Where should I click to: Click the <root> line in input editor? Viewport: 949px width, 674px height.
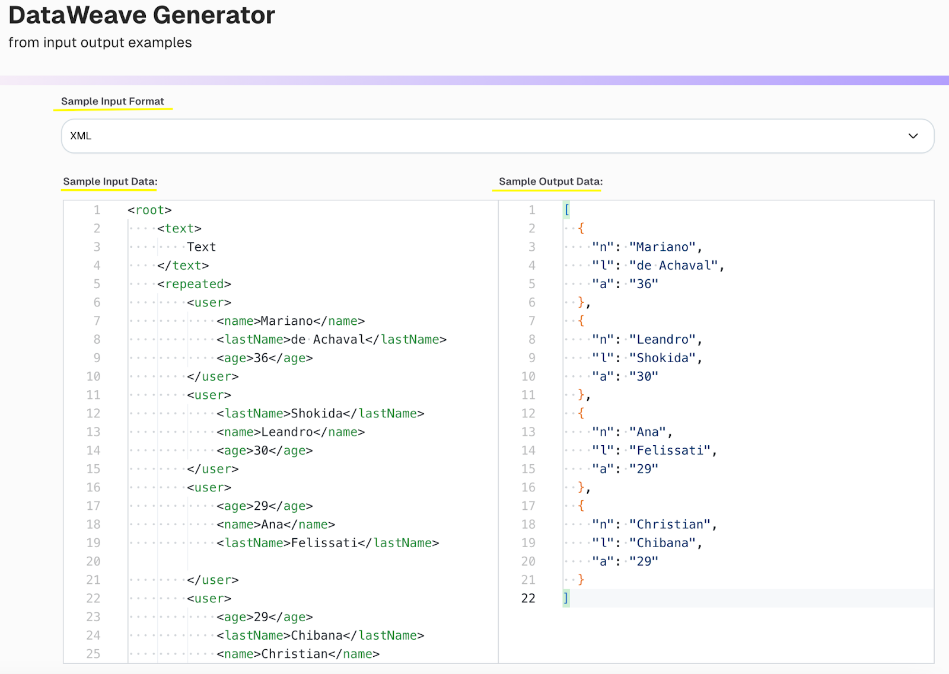click(x=149, y=210)
